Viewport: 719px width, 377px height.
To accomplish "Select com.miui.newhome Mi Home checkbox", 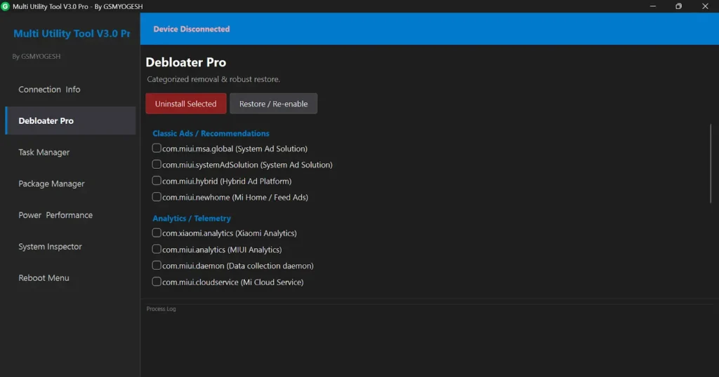I will click(x=157, y=197).
